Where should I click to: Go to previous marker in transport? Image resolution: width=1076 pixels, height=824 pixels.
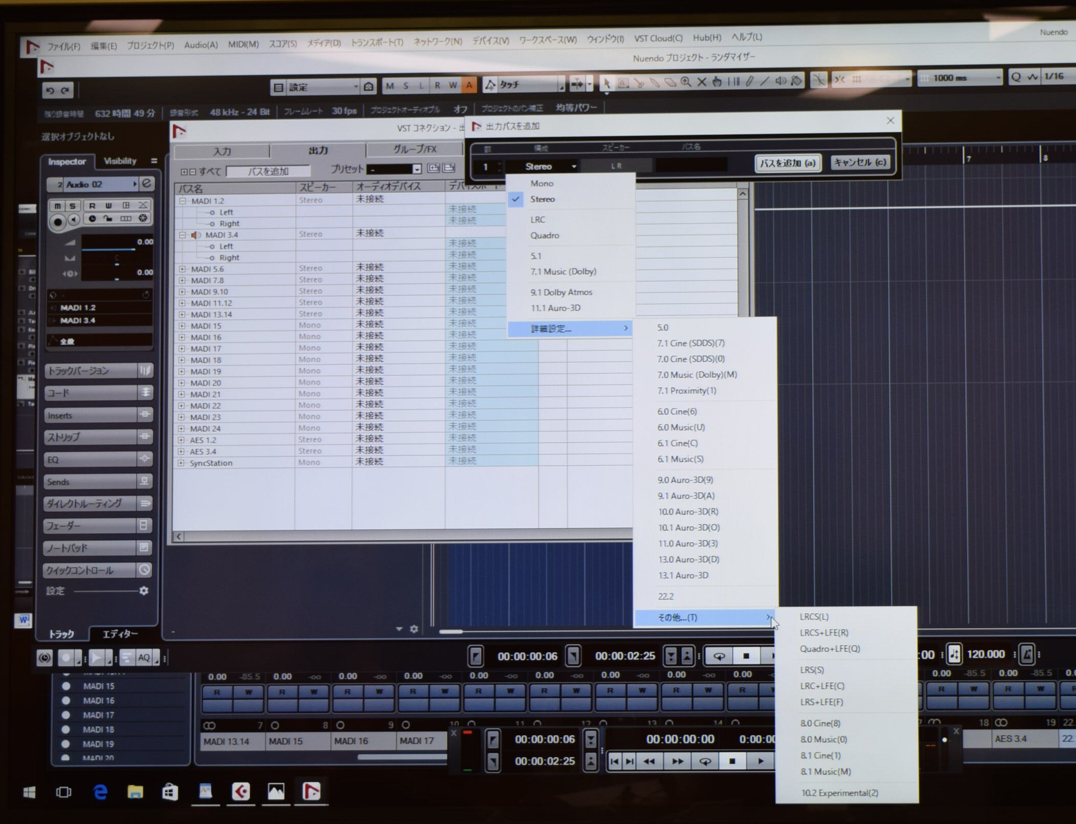click(614, 761)
